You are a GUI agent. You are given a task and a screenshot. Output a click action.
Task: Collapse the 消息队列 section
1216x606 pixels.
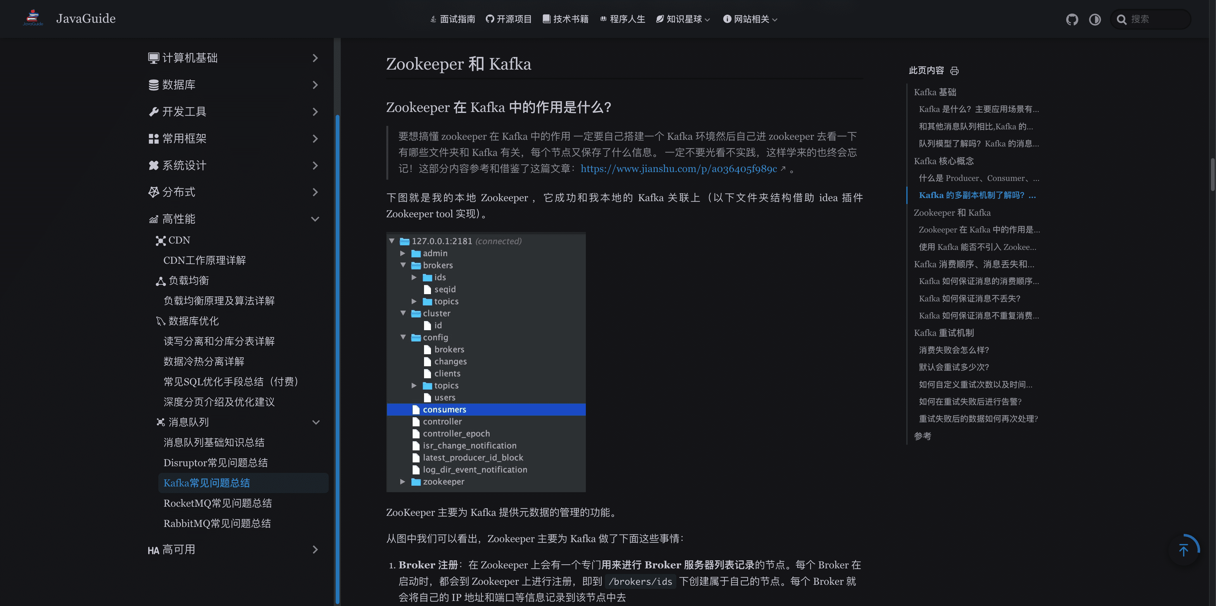[316, 422]
